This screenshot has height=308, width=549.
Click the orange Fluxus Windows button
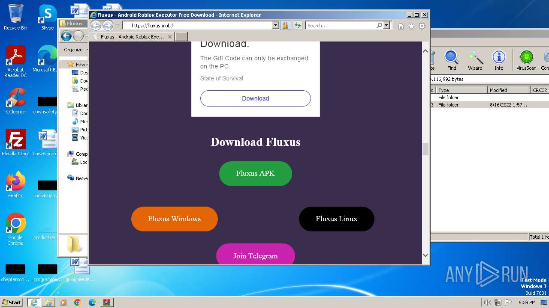pos(175,219)
